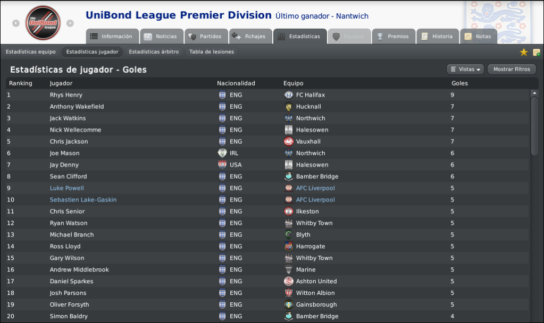Click the Ireland flag for Joe Mason
The image size is (544, 323).
click(x=222, y=153)
